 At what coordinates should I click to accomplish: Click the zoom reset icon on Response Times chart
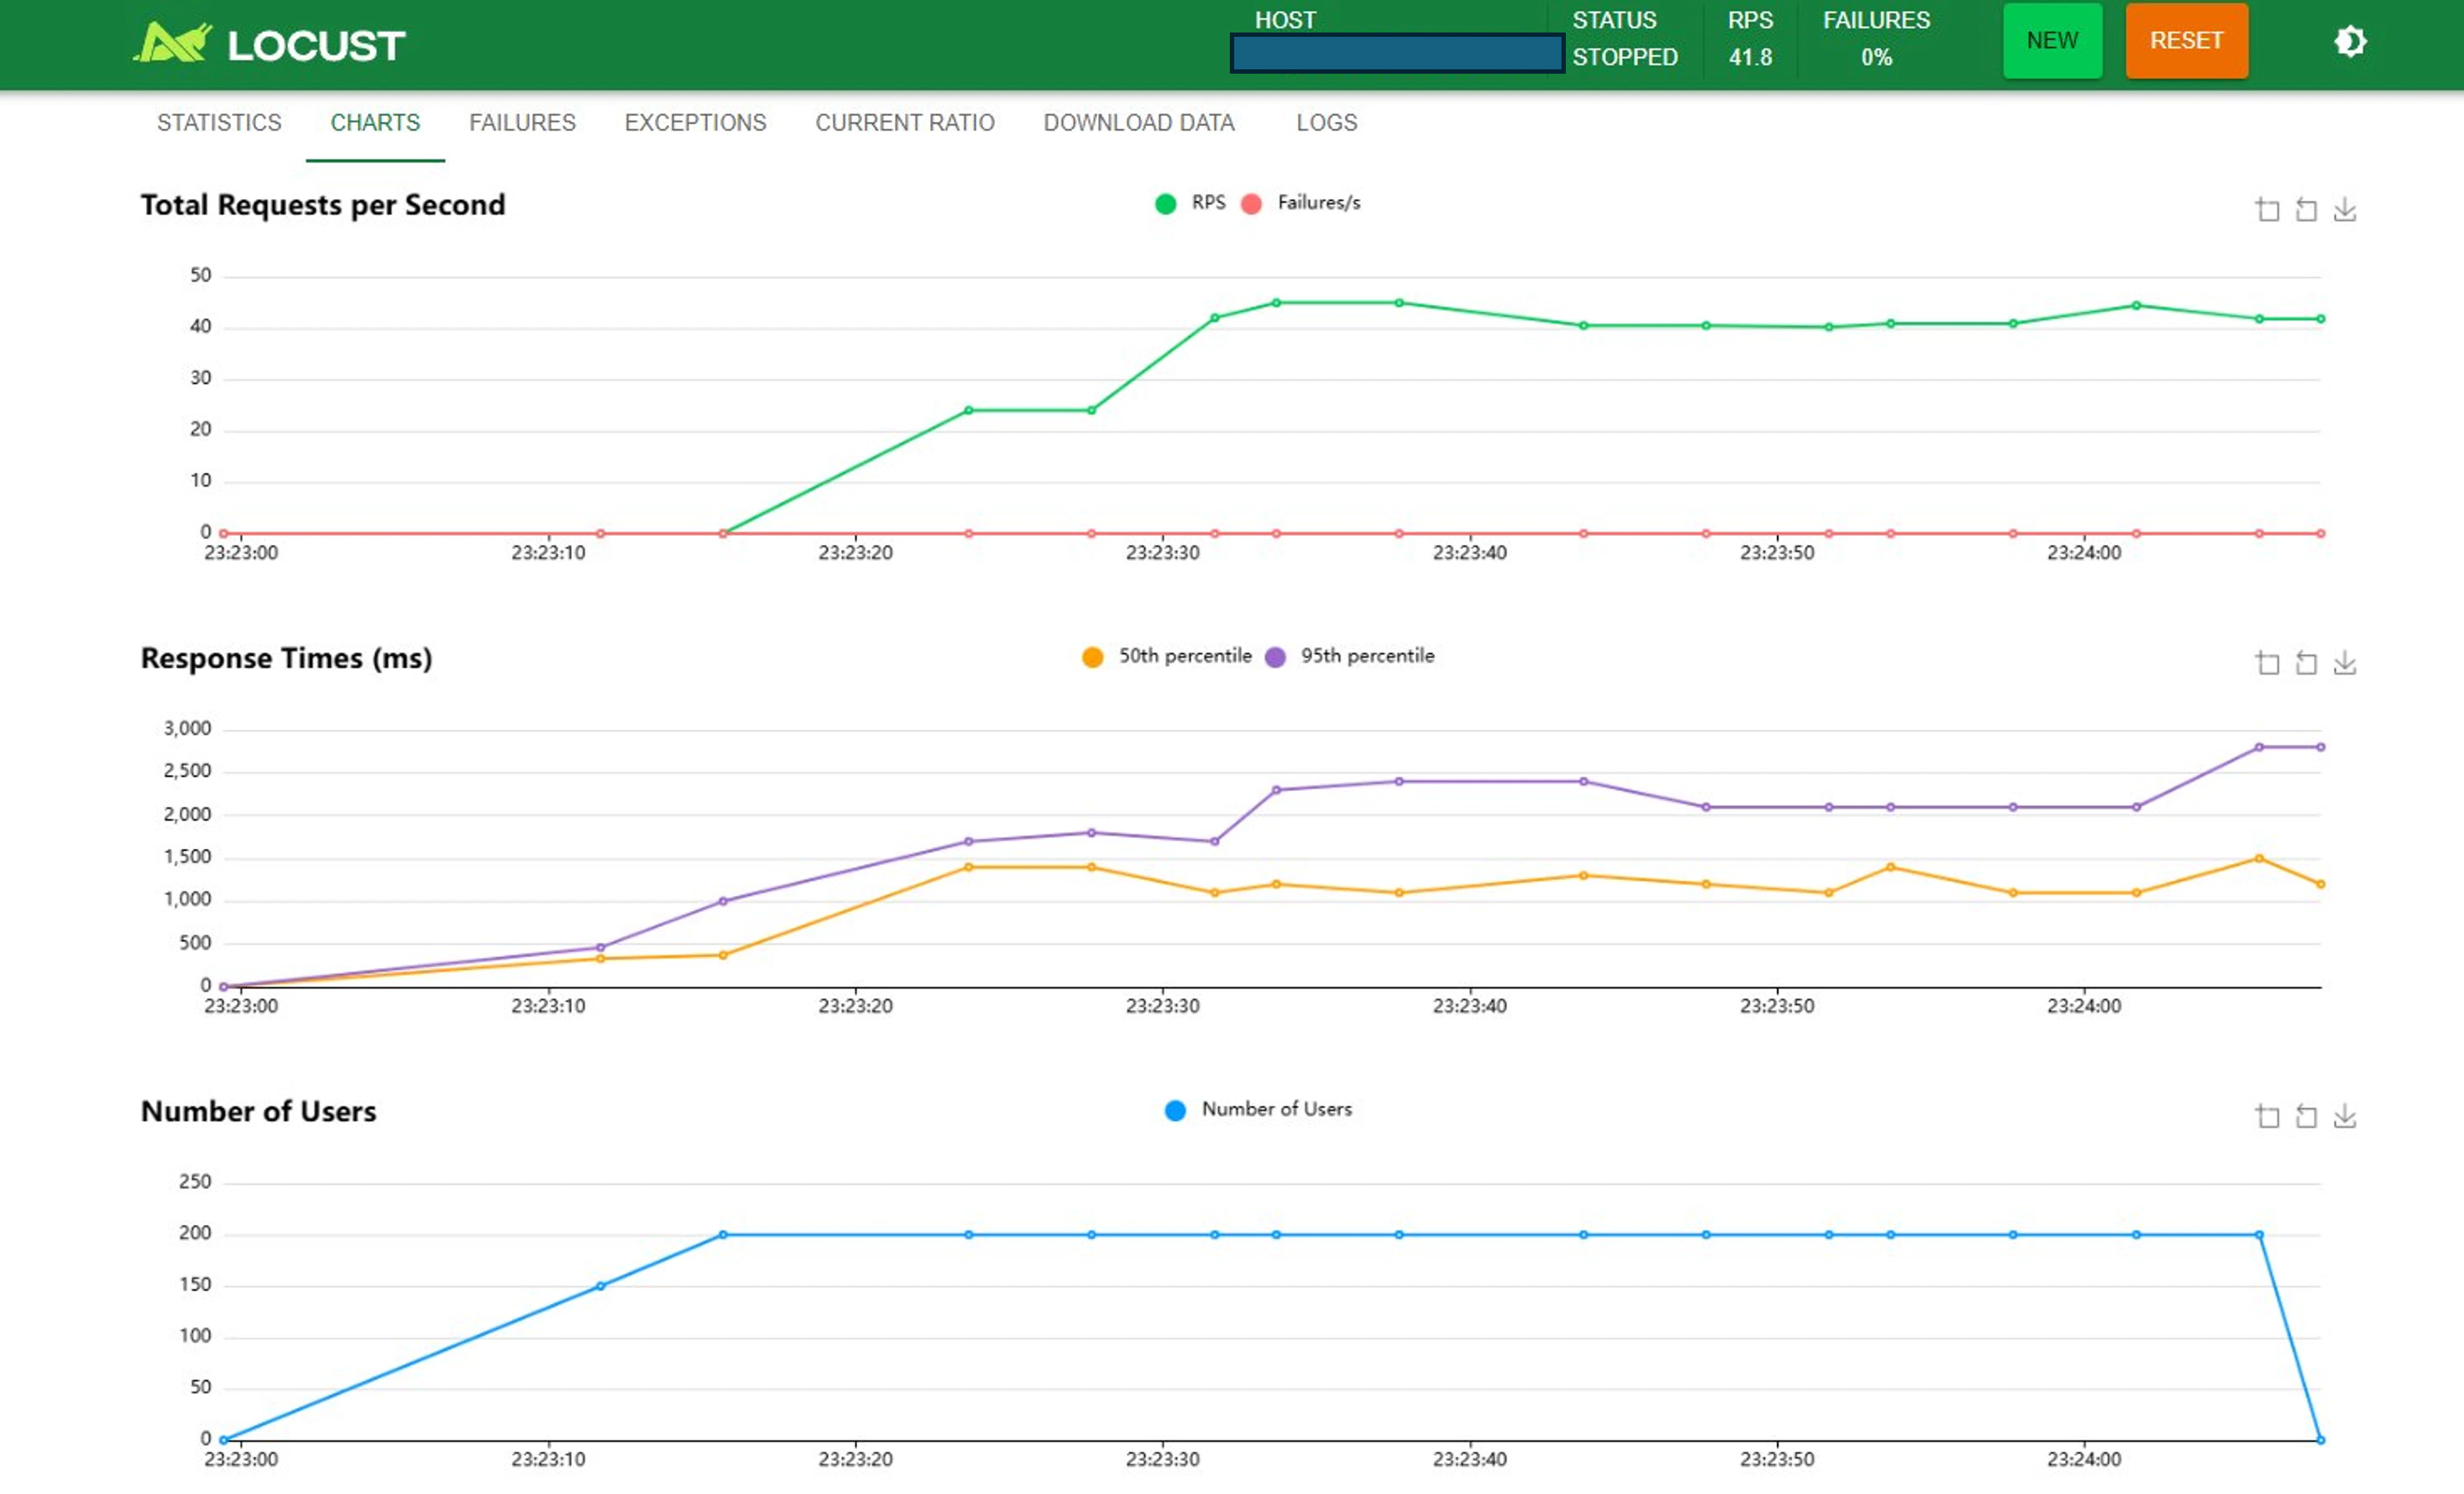pyautogui.click(x=2306, y=662)
